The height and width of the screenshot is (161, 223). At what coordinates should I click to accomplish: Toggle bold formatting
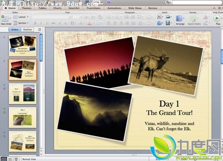point(35,23)
